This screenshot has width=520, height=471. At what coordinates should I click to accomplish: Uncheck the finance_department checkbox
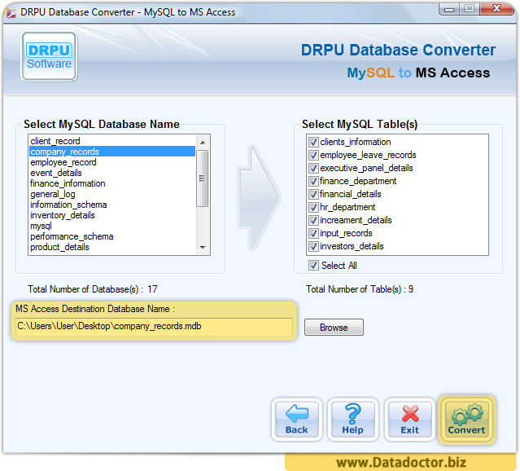tap(313, 181)
